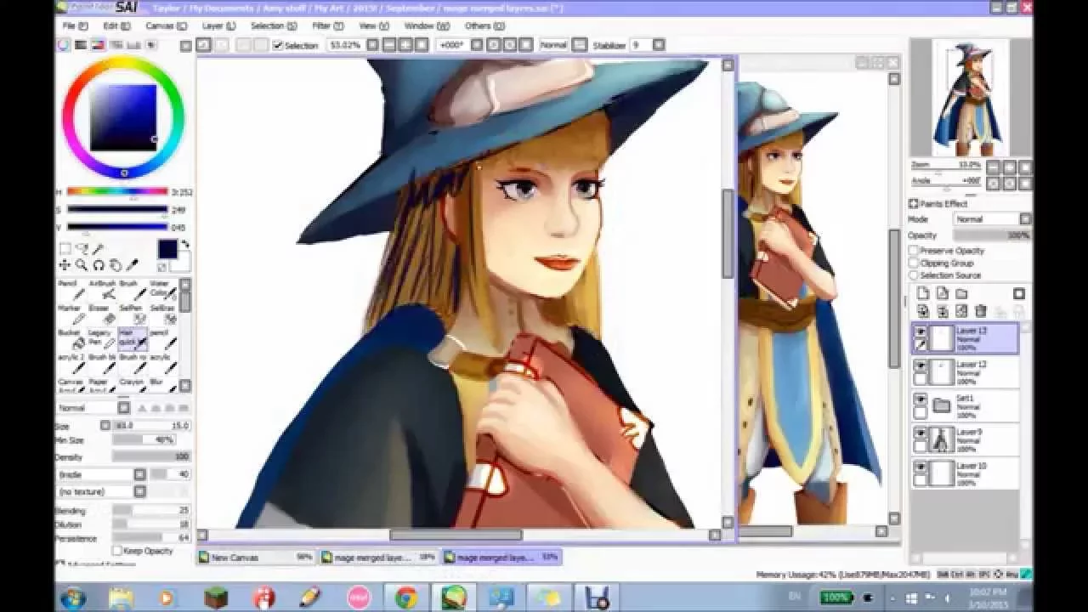Viewport: 1088px width, 612px height.
Task: Select the Legacy Pen tool
Action: pos(102,339)
